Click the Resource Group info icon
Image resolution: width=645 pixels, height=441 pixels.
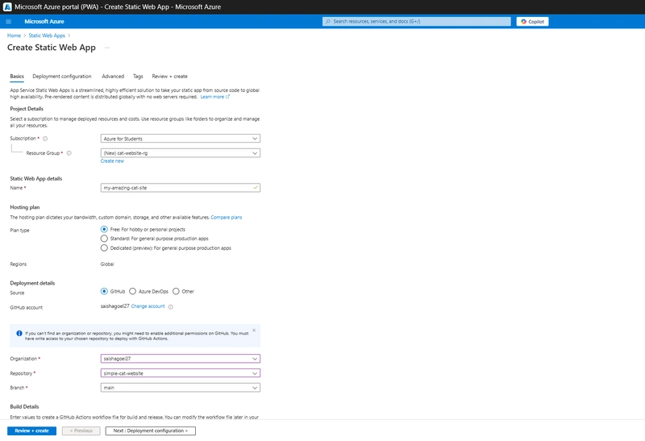[x=69, y=153]
